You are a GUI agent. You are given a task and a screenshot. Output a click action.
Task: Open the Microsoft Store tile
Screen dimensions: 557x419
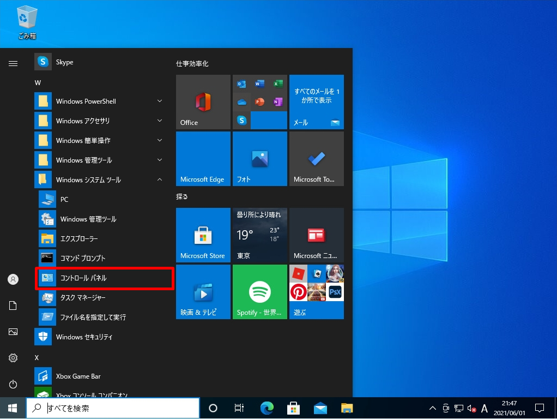click(203, 235)
